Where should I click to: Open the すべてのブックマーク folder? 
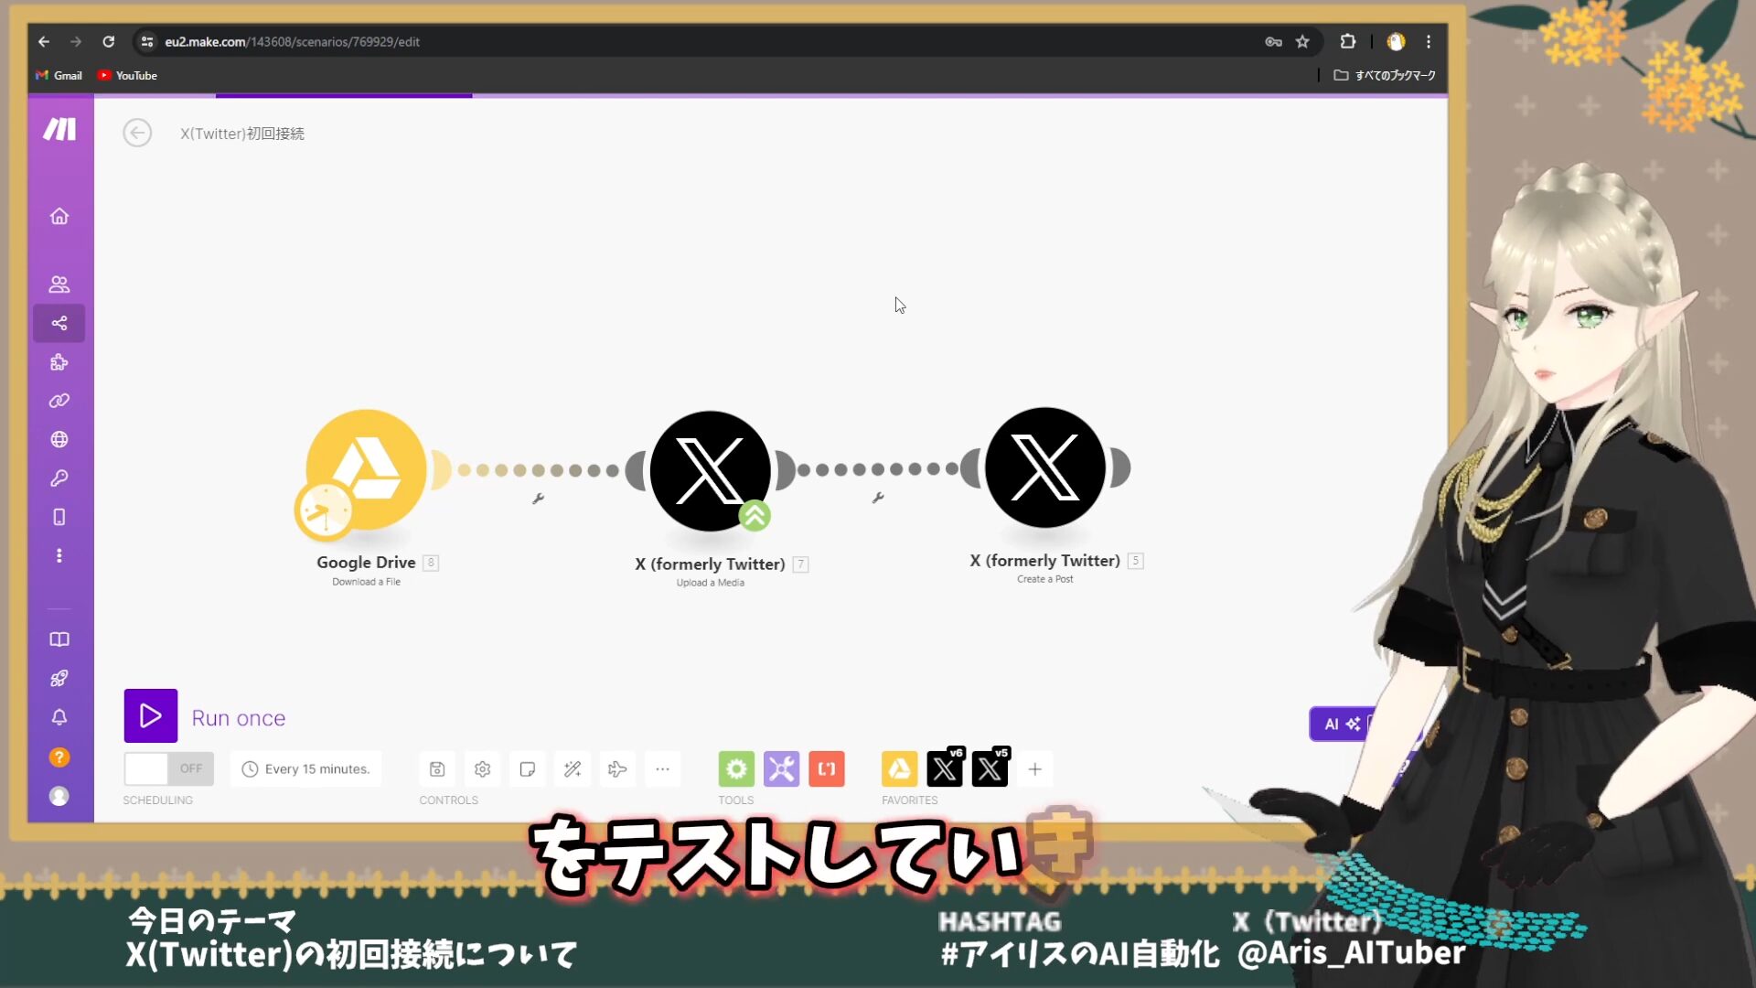point(1385,75)
